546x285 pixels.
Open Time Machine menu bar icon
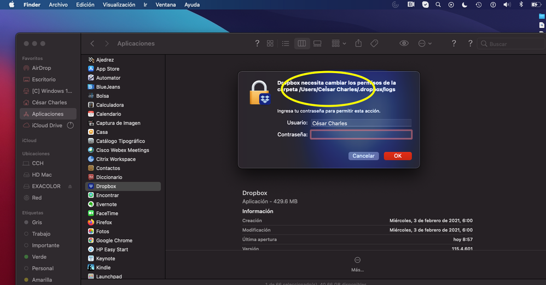click(479, 4)
